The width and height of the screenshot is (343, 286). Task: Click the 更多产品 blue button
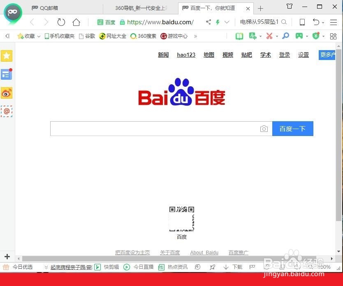point(327,55)
